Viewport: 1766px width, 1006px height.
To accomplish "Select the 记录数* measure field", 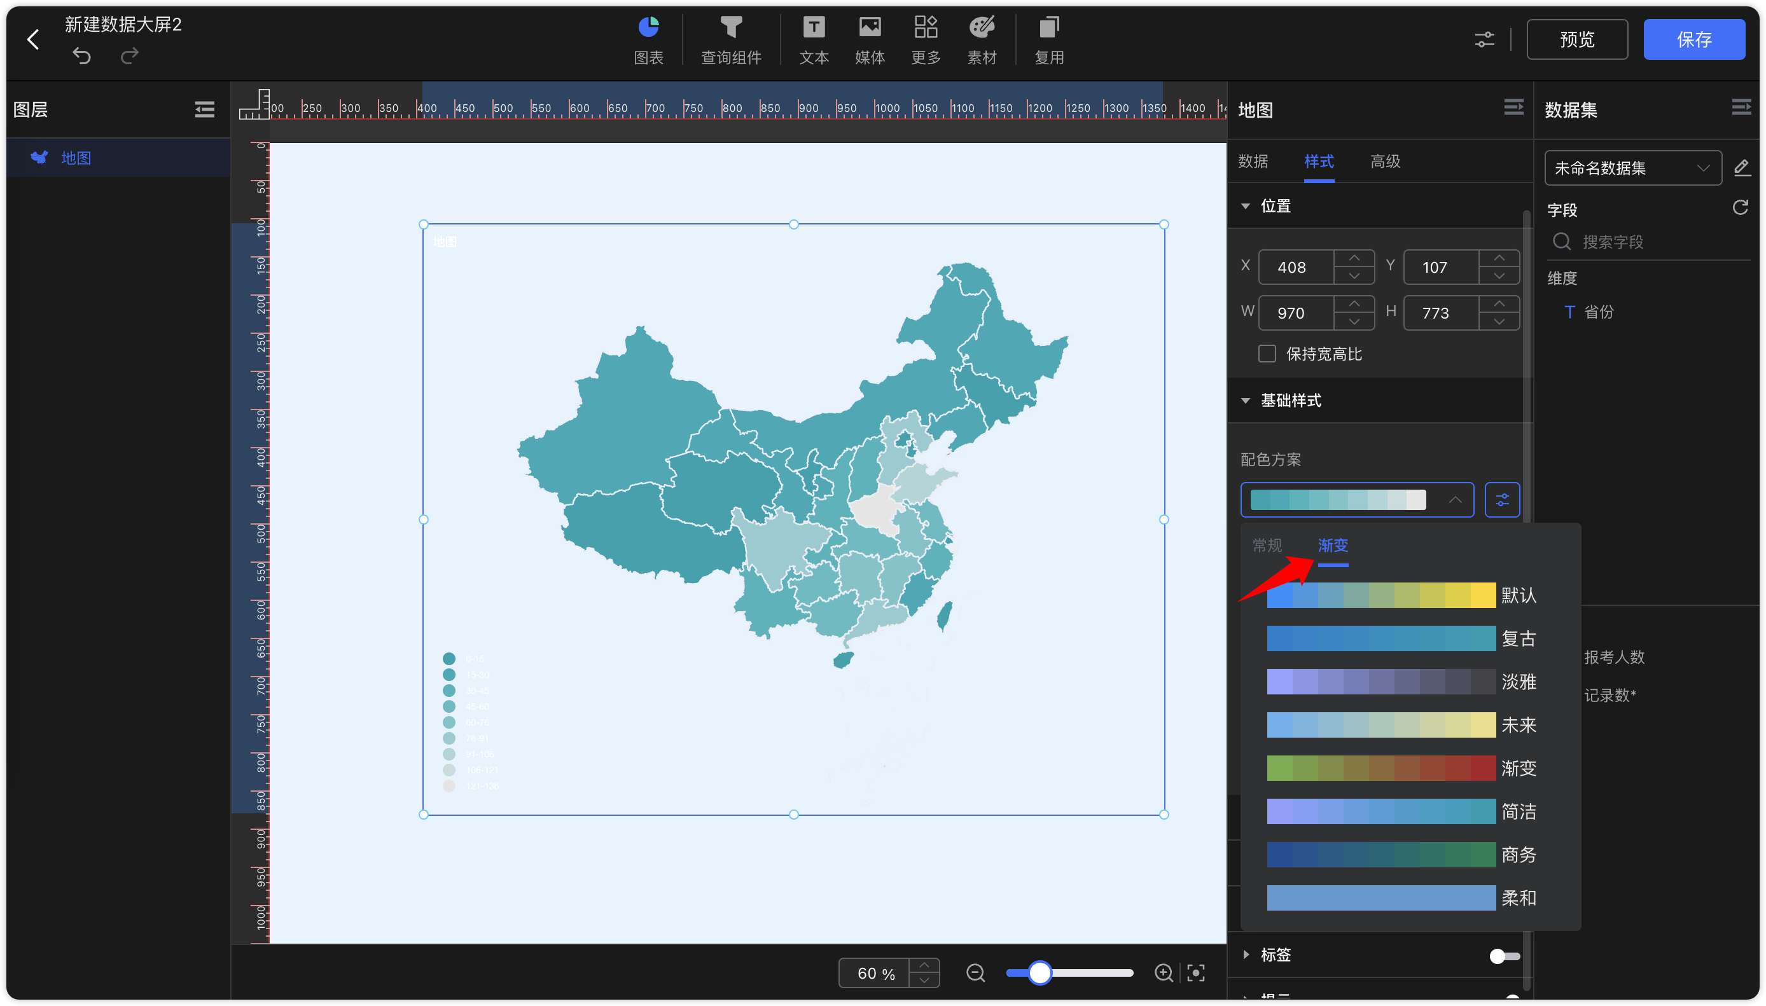I will point(1610,695).
